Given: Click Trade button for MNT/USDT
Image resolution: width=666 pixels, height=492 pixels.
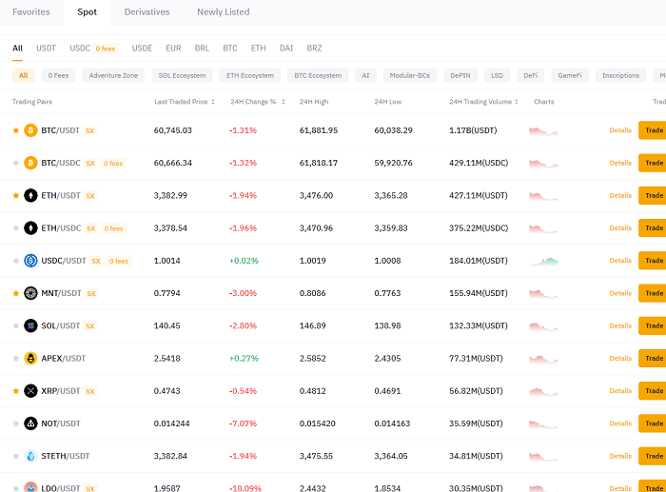Looking at the screenshot, I should click(653, 293).
